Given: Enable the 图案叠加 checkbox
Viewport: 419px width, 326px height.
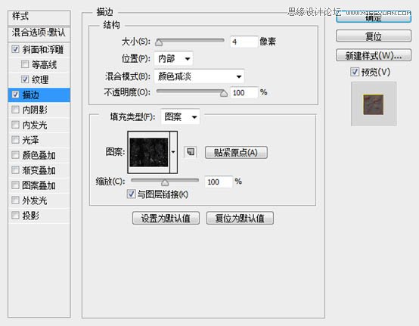Looking at the screenshot, I should (x=15, y=185).
